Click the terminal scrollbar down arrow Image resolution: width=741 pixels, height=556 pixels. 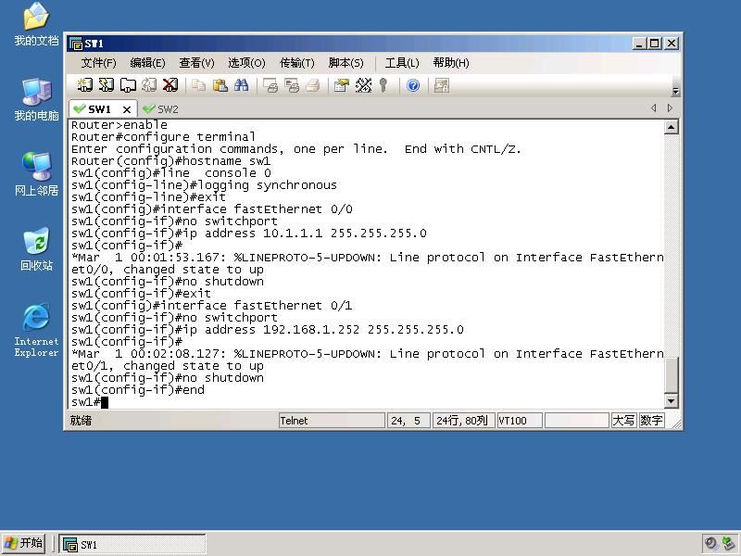672,401
